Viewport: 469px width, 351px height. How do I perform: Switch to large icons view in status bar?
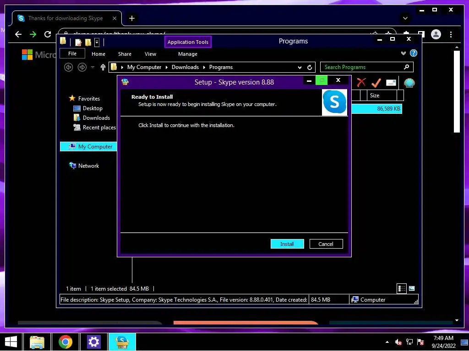click(412, 288)
